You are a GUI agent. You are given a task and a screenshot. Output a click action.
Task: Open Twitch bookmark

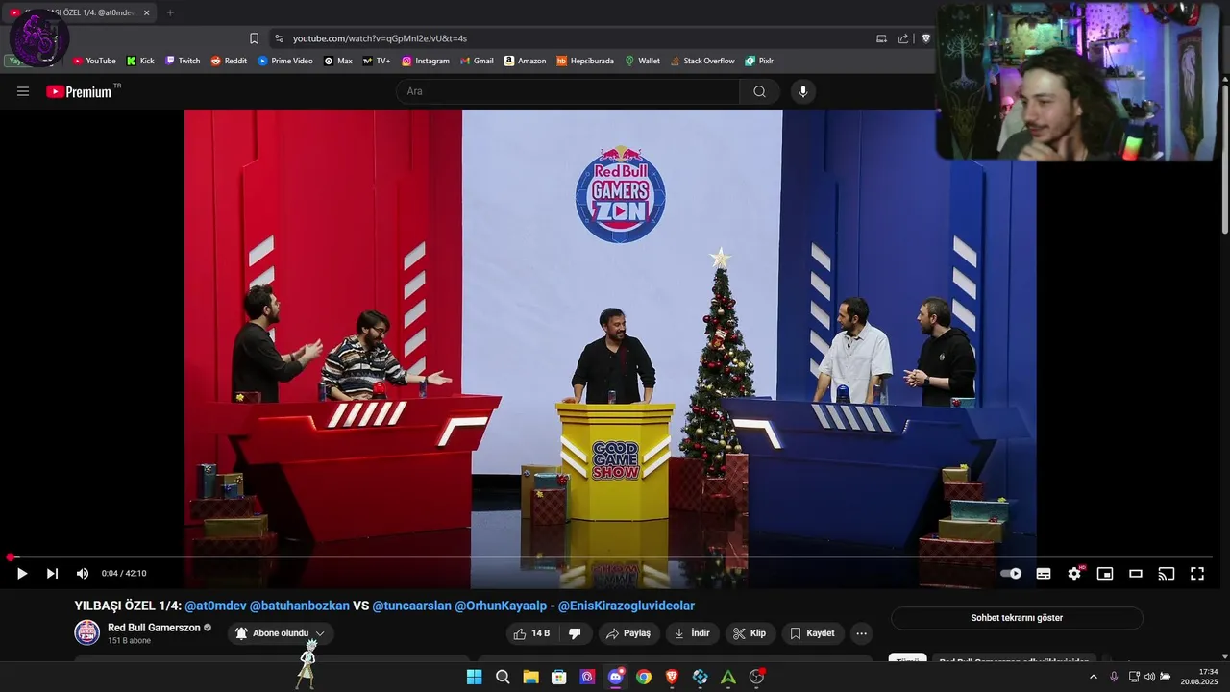[x=183, y=61]
